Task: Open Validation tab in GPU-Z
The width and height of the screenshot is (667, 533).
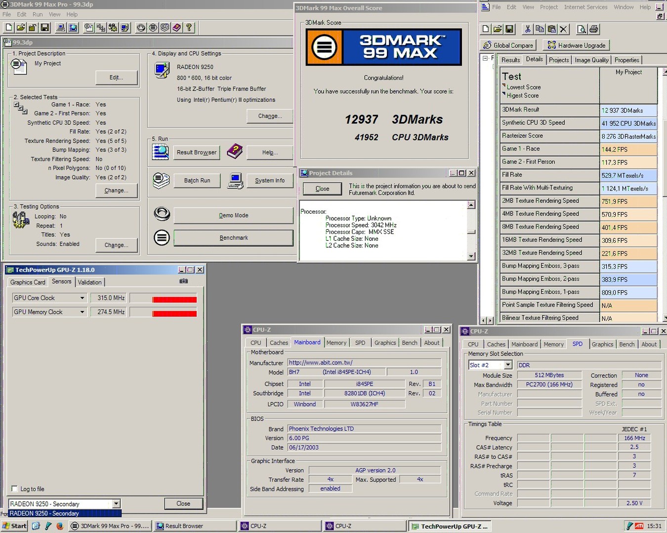Action: coord(90,282)
